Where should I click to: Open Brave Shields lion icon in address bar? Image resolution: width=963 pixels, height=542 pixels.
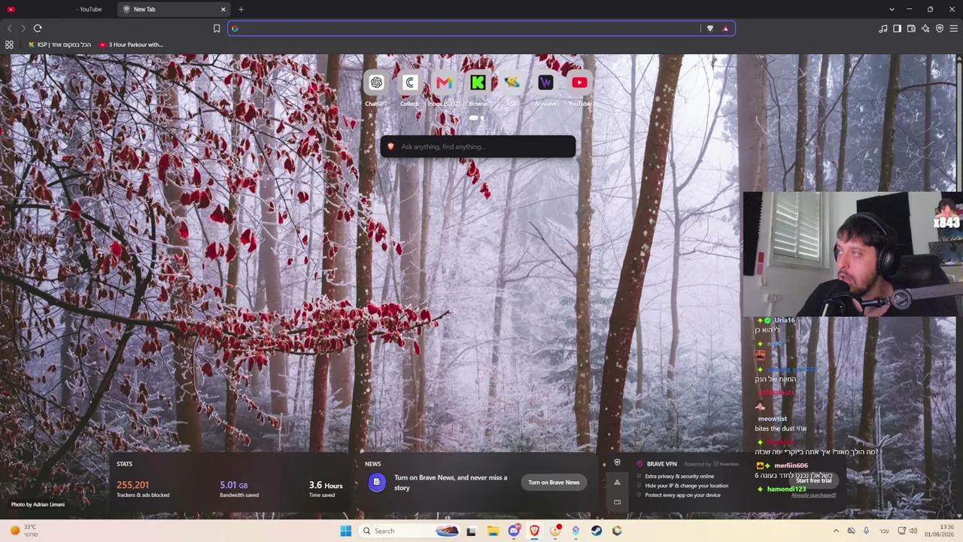[x=709, y=29]
